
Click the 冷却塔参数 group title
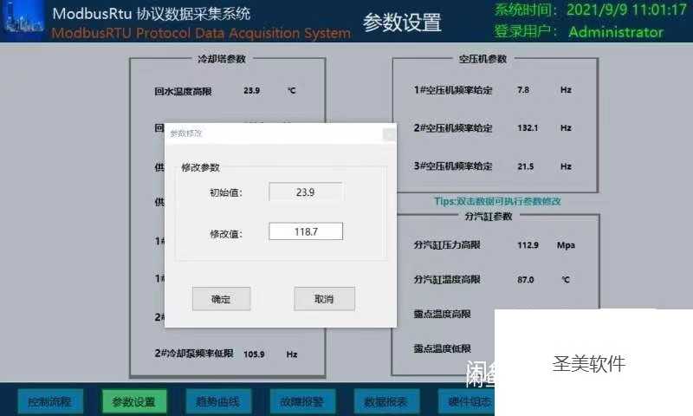coord(222,59)
